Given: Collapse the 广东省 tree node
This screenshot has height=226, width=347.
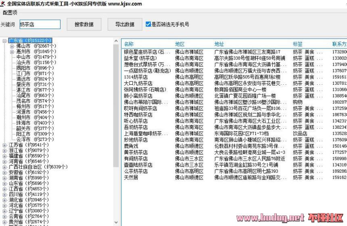Looking at the screenshot, I should coord(4,41).
